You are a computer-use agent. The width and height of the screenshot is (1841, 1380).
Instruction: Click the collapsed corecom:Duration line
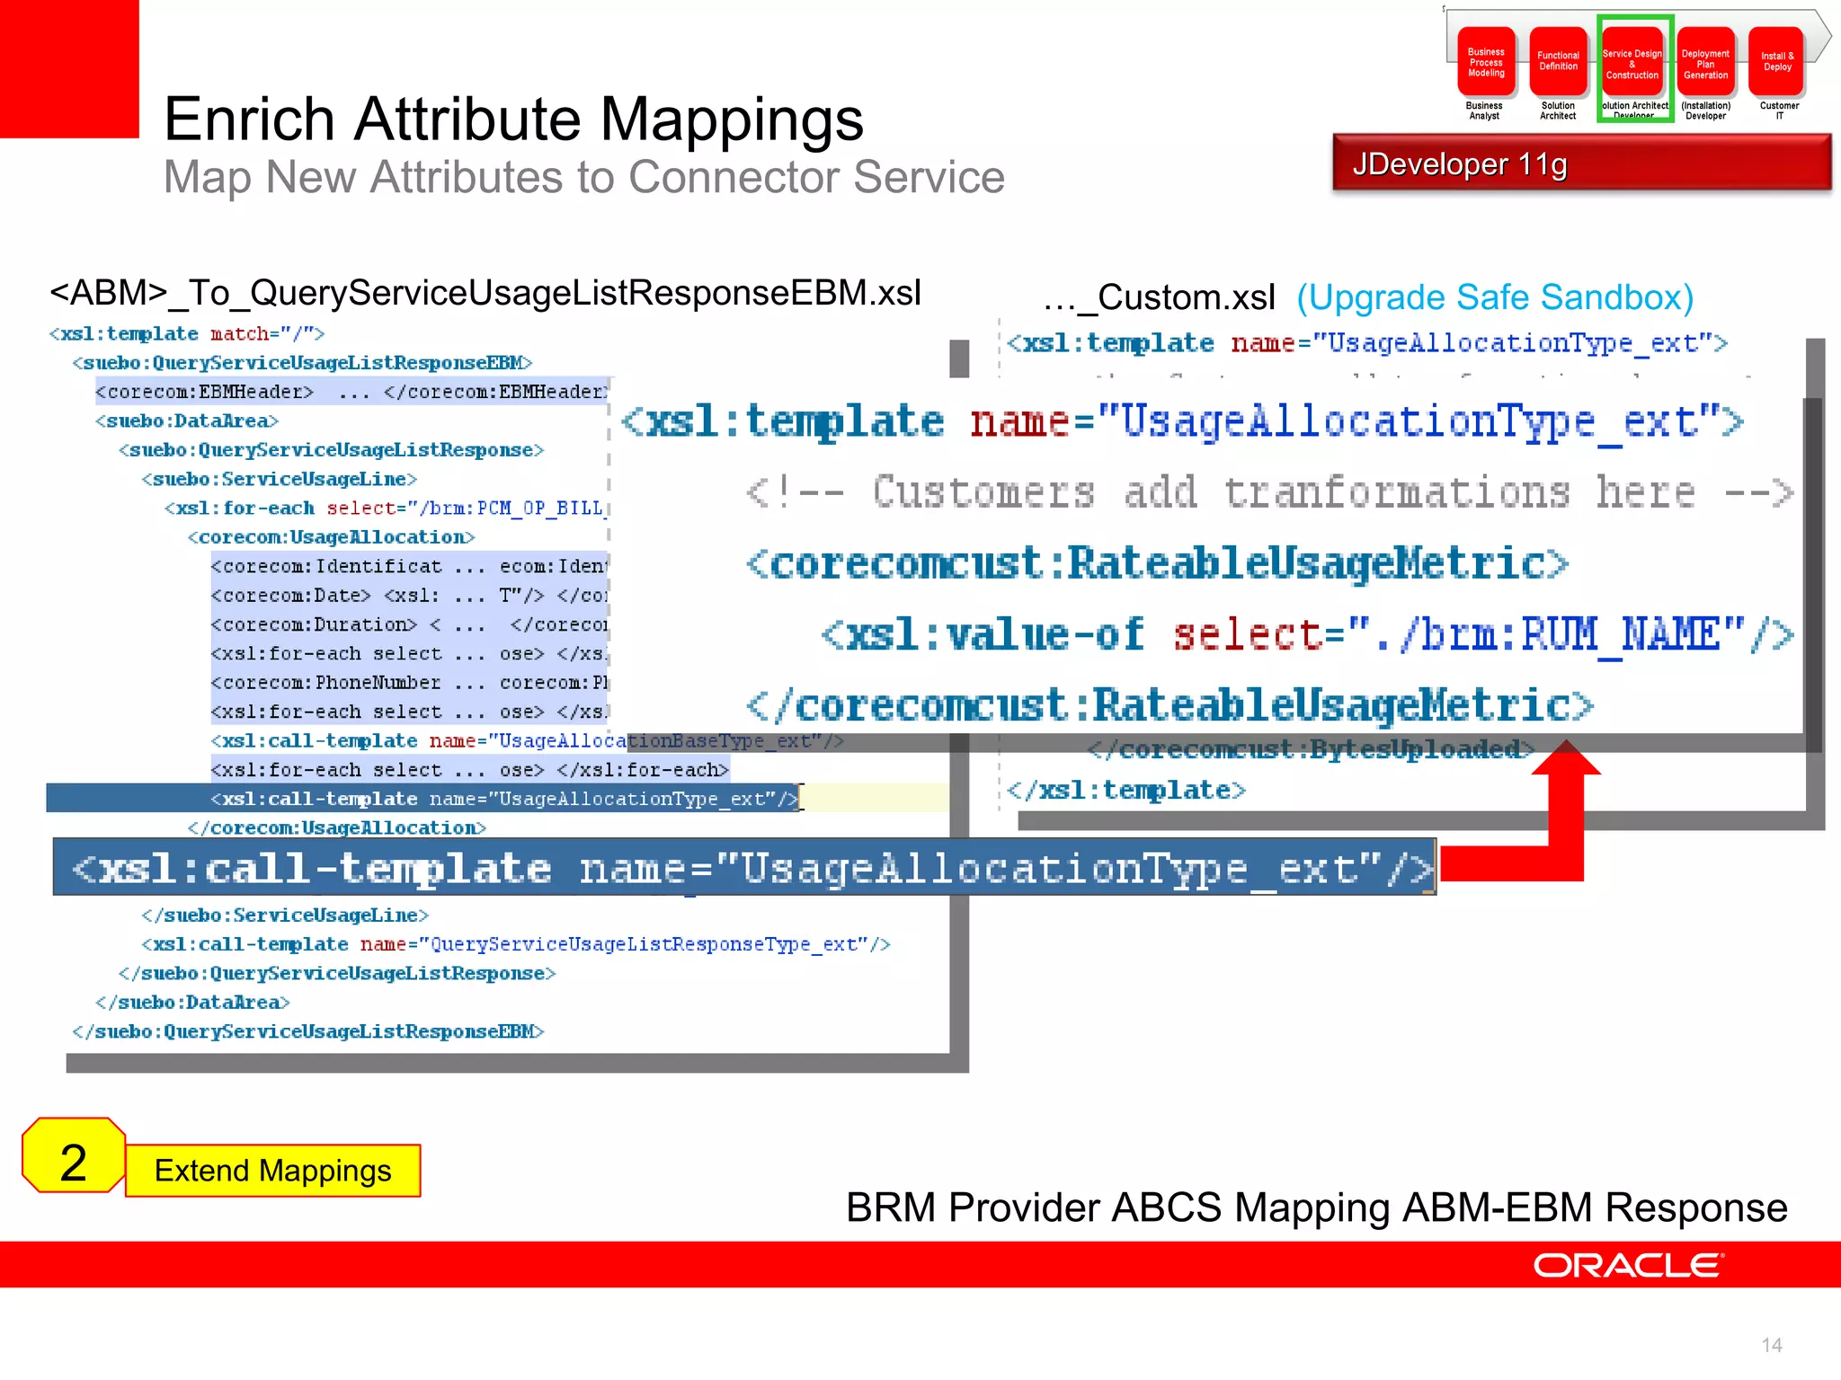pyautogui.click(x=410, y=624)
